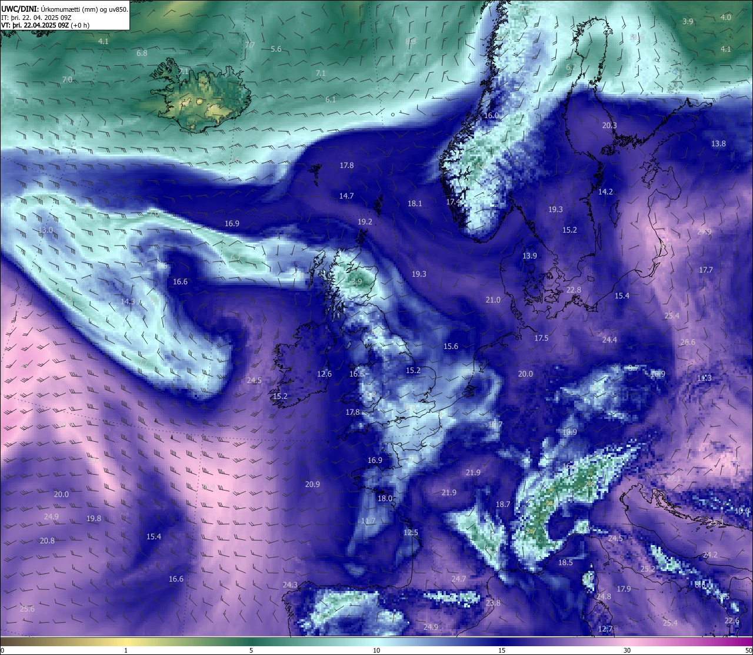
Task: Click the 16.5 value in the Irish Sea
Action: (356, 374)
